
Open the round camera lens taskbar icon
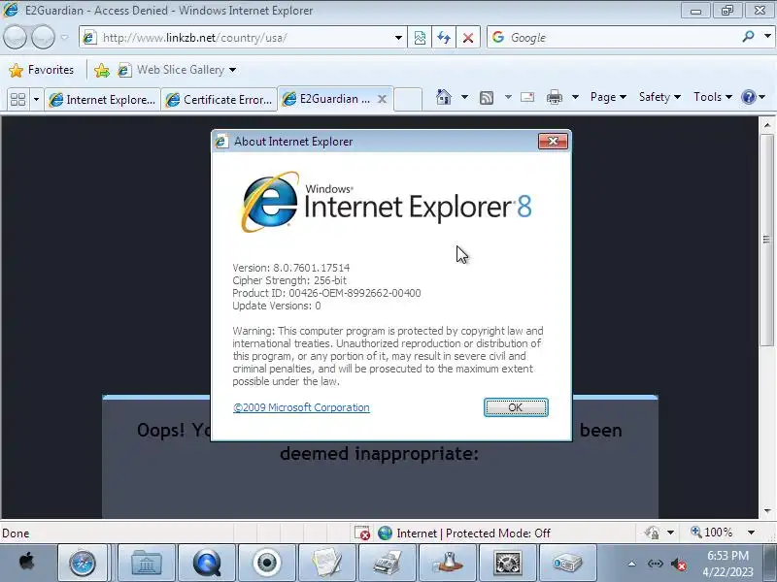266,563
